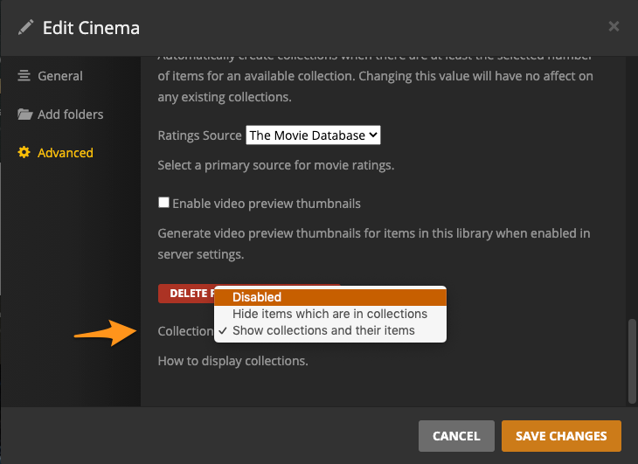Click the Advanced gear icon

point(24,153)
